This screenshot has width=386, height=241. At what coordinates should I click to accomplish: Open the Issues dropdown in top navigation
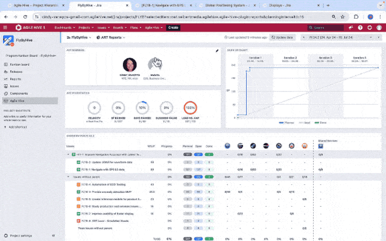(103, 28)
